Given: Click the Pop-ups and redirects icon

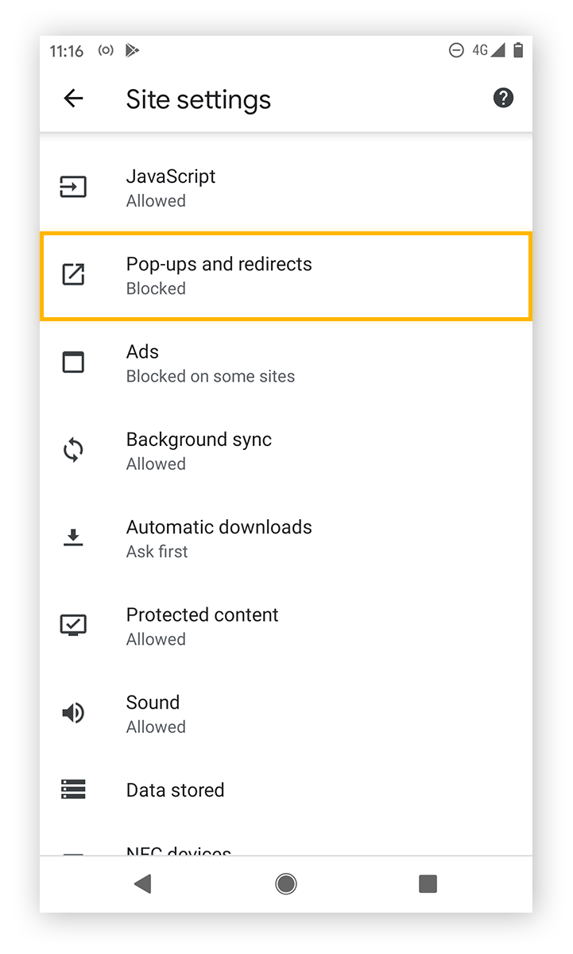Looking at the screenshot, I should click(73, 274).
